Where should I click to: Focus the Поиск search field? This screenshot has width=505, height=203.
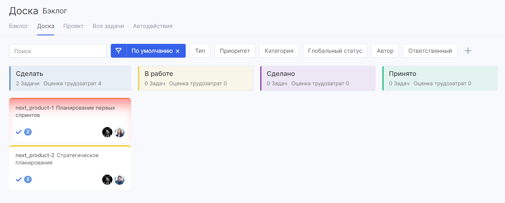[58, 51]
